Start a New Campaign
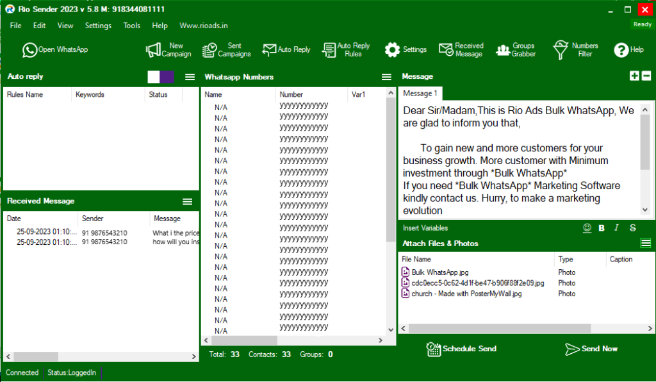 (168, 50)
